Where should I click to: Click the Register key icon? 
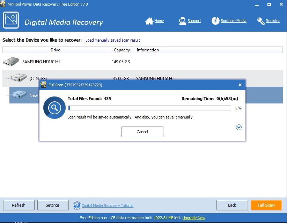[x=261, y=21]
